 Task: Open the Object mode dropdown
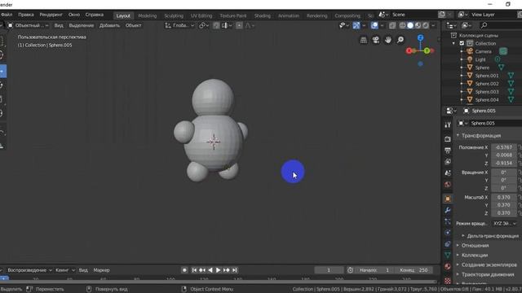click(x=29, y=25)
